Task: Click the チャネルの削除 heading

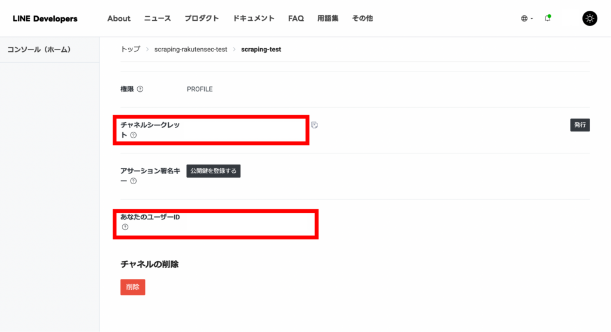Action: (149, 264)
